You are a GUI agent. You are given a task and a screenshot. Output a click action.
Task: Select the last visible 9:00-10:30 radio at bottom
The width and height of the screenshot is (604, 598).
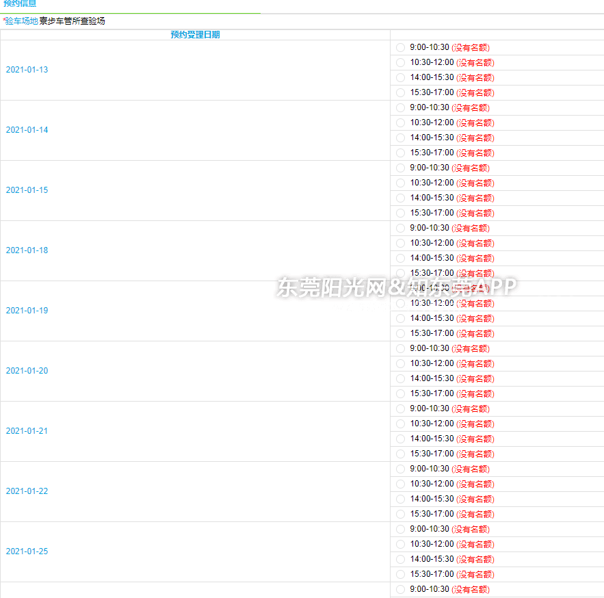point(401,590)
